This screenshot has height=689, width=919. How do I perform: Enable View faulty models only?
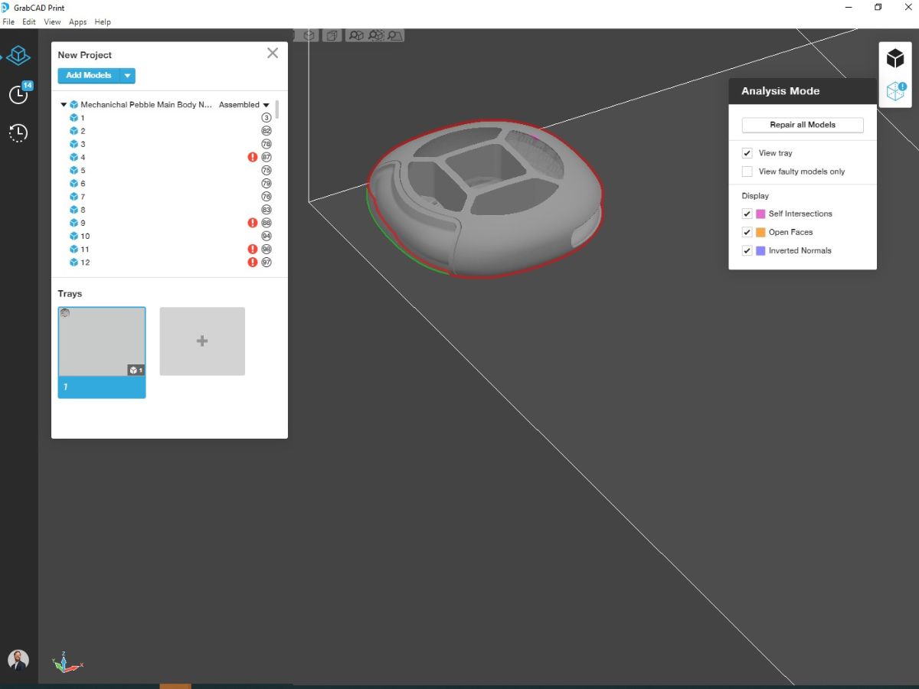point(747,171)
